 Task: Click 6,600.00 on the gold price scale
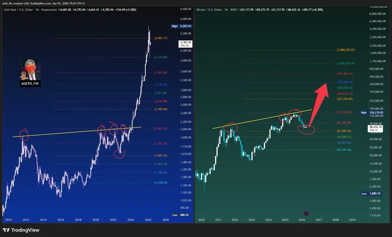click(x=186, y=9)
